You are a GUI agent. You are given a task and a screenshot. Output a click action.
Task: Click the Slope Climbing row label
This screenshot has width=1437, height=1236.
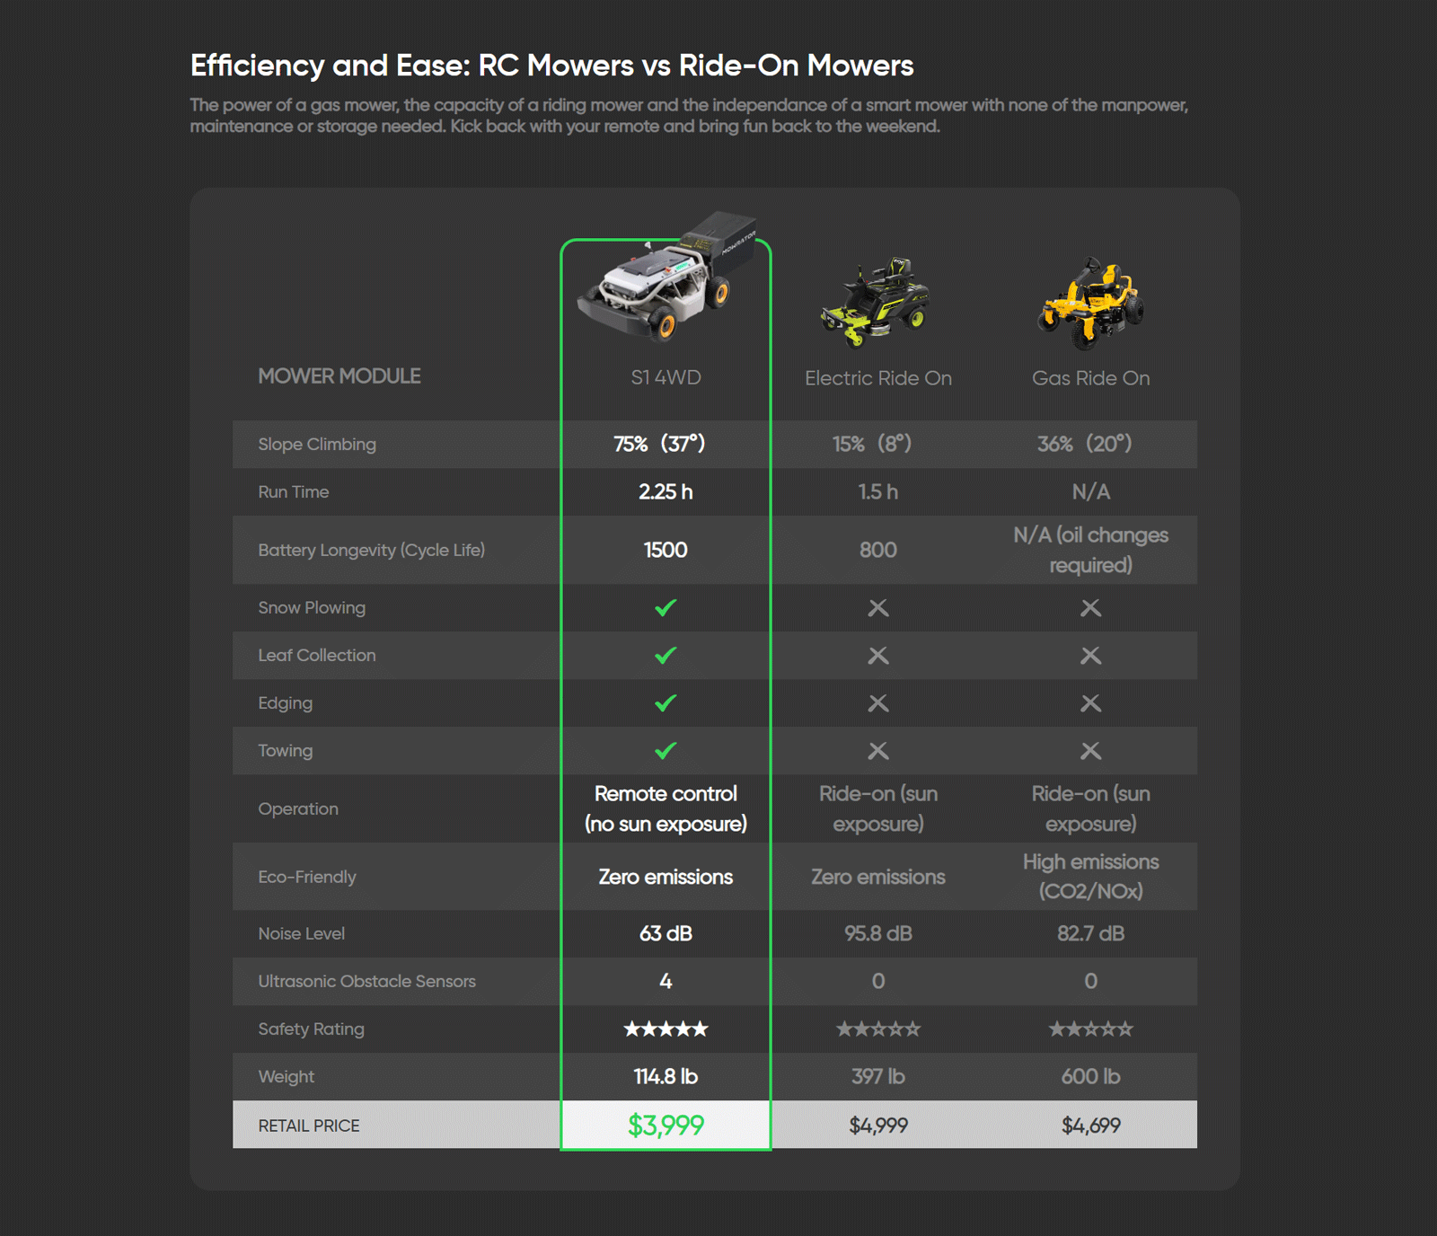click(x=317, y=445)
